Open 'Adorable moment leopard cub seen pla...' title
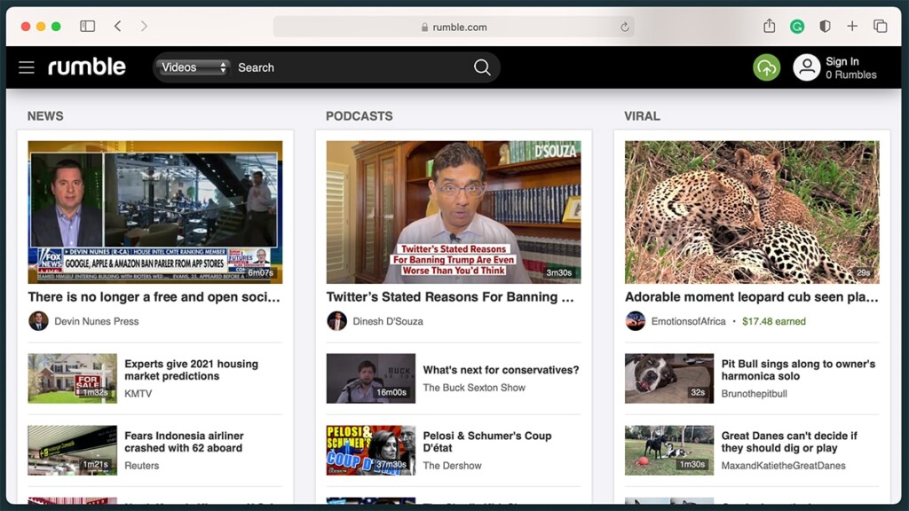The image size is (909, 511). tap(751, 297)
